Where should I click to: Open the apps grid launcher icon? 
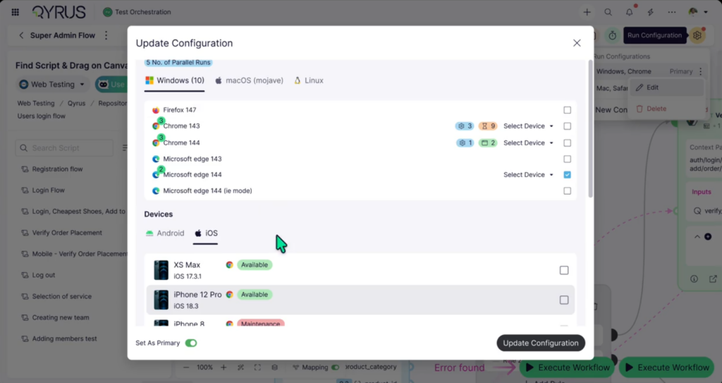point(16,12)
